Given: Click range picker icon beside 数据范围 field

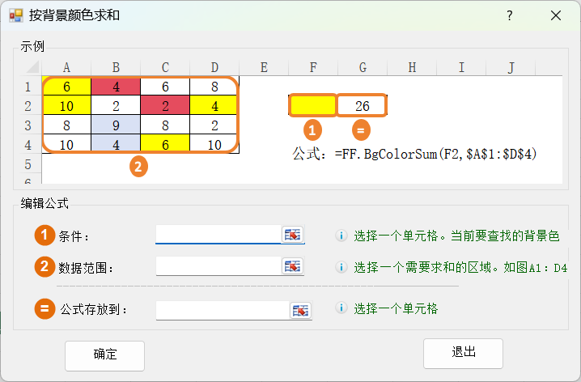Looking at the screenshot, I should pos(291,266).
